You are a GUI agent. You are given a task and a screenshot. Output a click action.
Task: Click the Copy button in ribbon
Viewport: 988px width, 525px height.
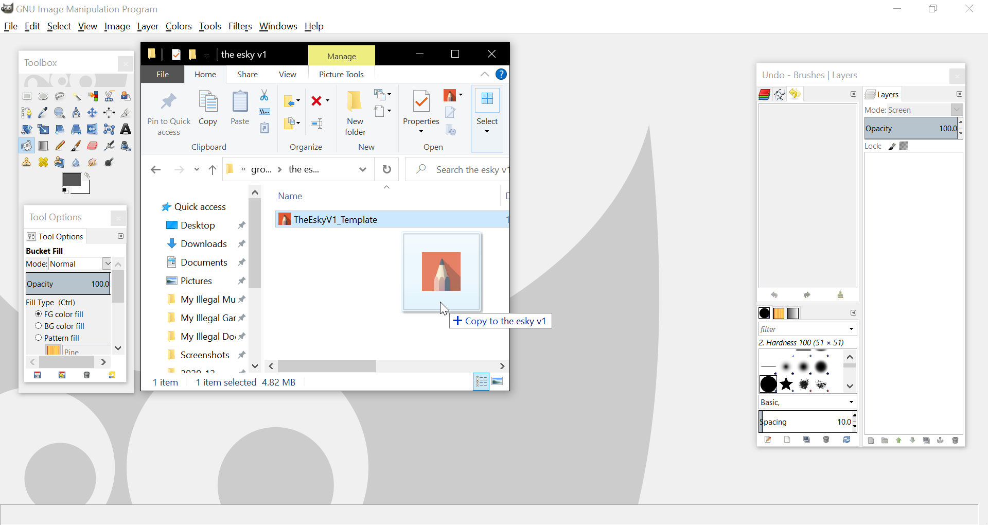click(208, 108)
